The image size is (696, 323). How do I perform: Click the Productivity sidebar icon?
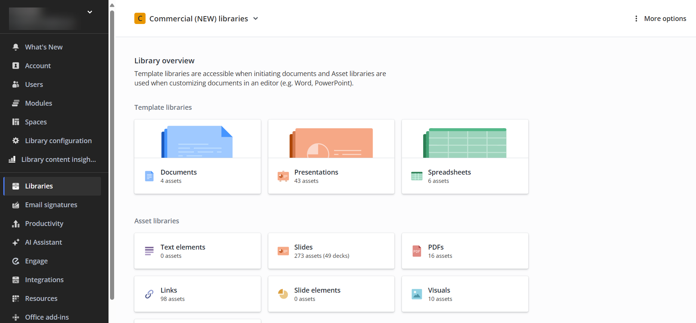[16, 224]
